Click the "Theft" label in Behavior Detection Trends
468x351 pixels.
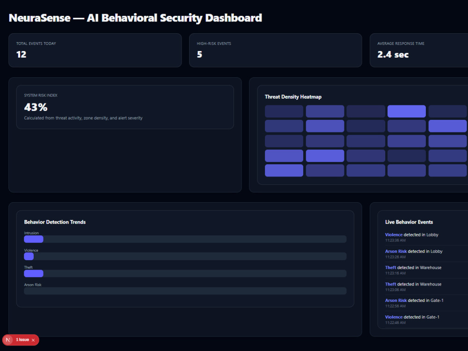pyautogui.click(x=29, y=267)
